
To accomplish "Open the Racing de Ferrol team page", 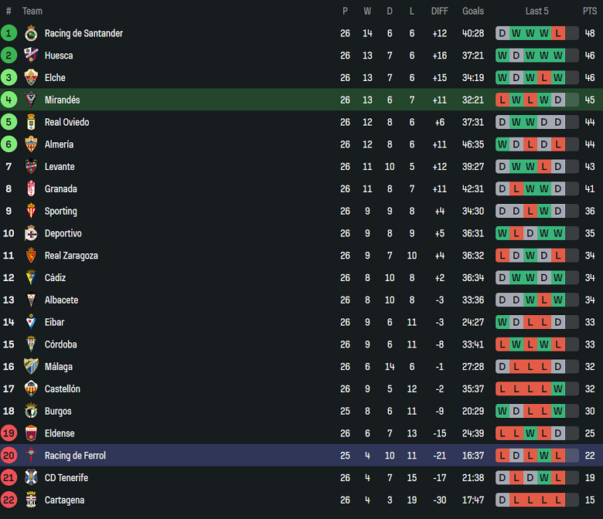I will tap(75, 456).
